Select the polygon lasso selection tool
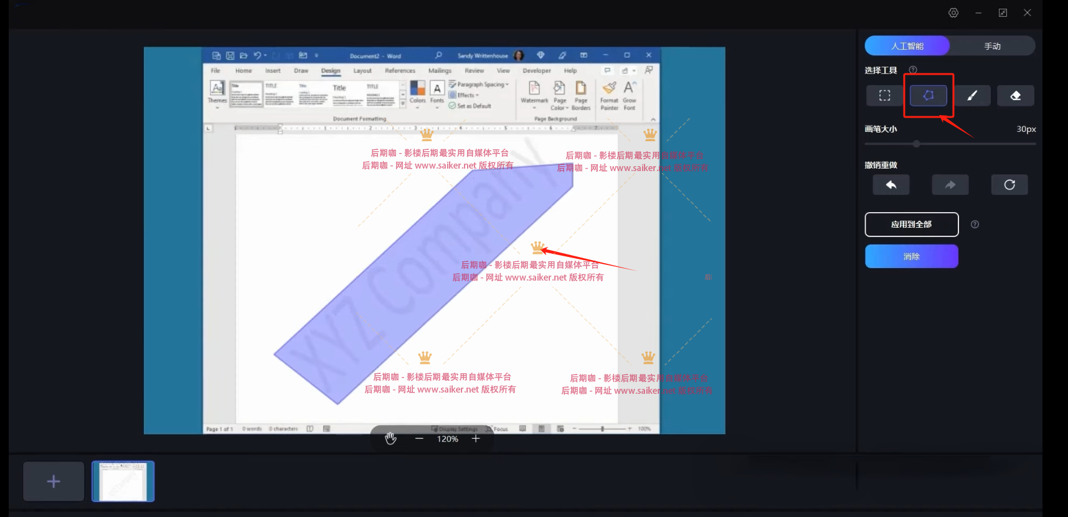Viewport: 1068px width, 517px height. point(928,96)
